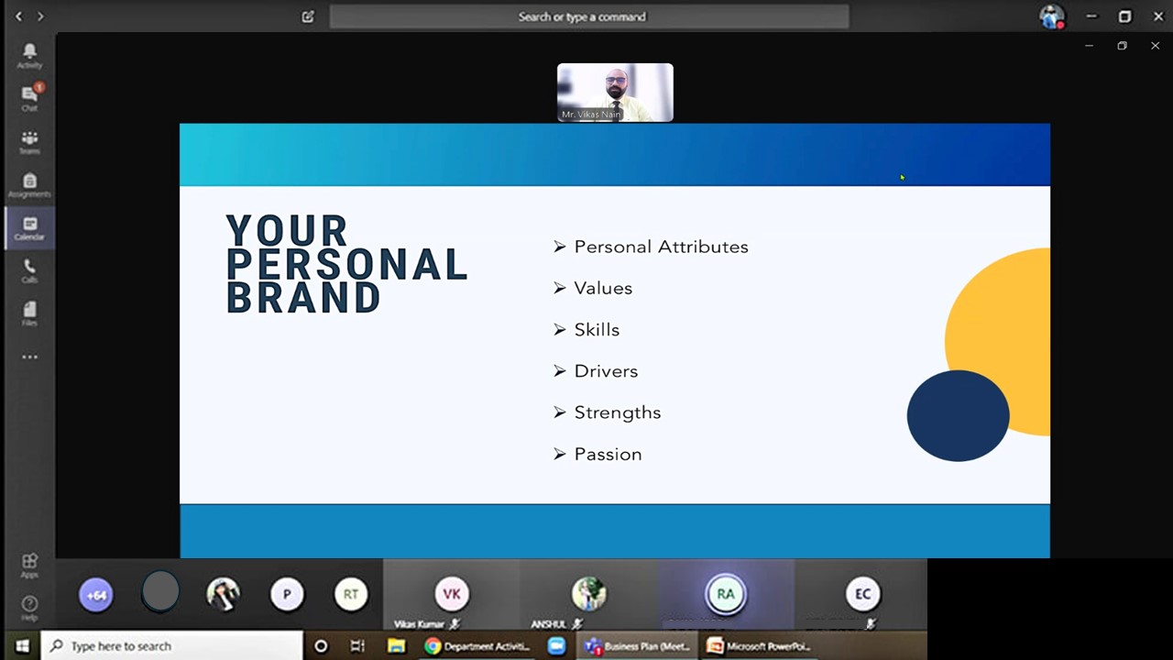Go to the Teams section
Viewport: 1173px width, 660px height.
29,140
